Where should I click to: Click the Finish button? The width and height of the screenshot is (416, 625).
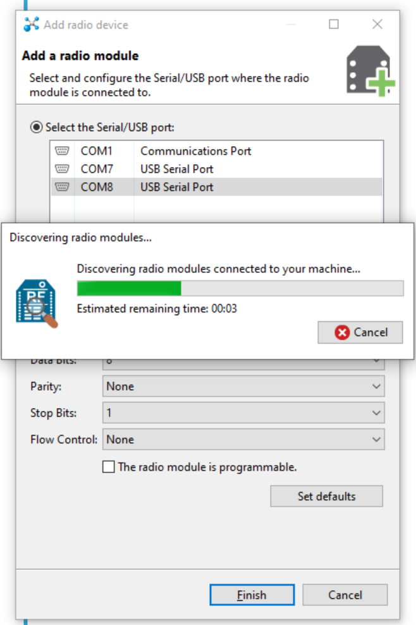pyautogui.click(x=252, y=595)
